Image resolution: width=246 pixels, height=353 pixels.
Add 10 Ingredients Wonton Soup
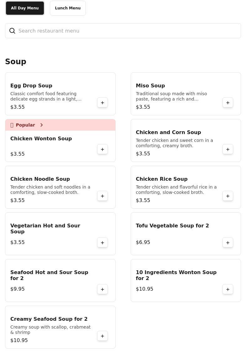pyautogui.click(x=228, y=289)
